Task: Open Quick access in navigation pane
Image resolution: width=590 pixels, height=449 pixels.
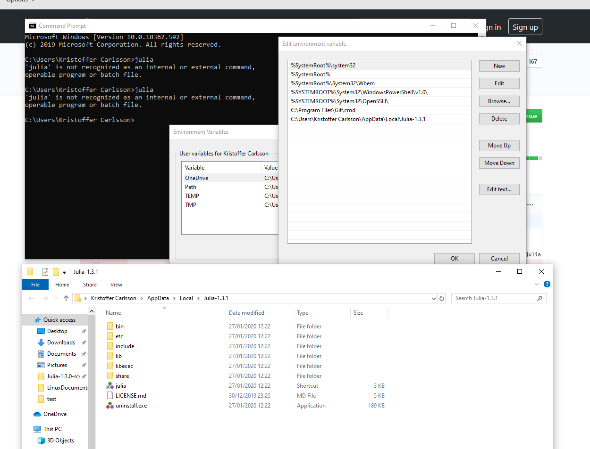Action: pos(59,320)
